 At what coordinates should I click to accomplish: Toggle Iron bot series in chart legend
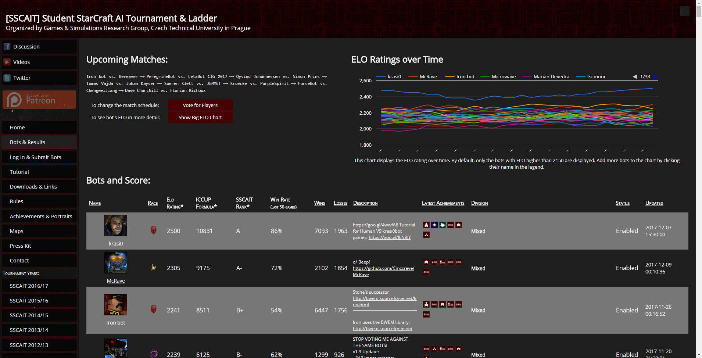[460, 77]
